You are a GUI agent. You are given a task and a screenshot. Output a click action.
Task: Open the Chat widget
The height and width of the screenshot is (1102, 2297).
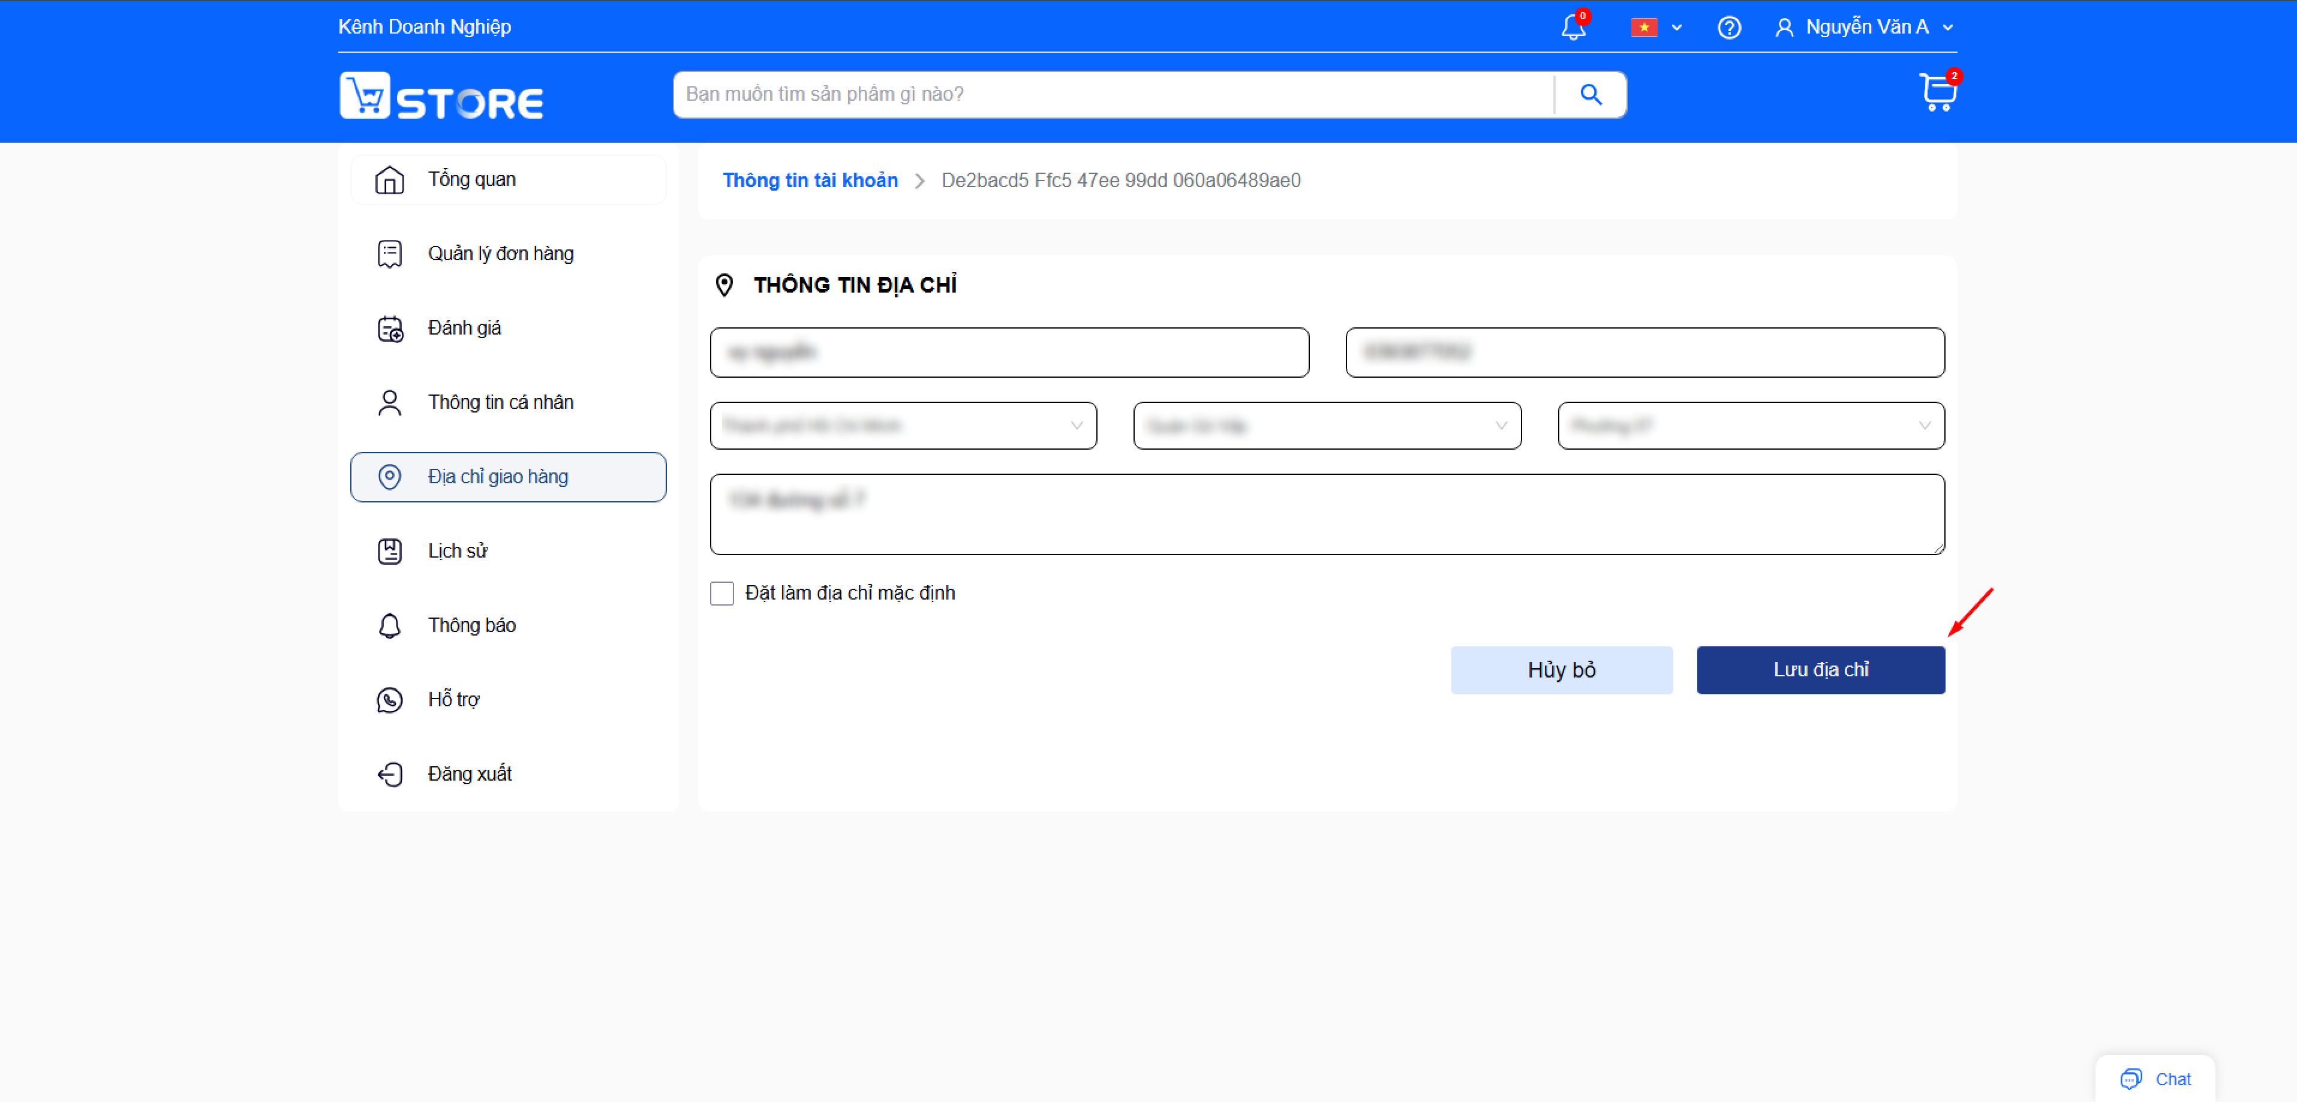(2155, 1079)
